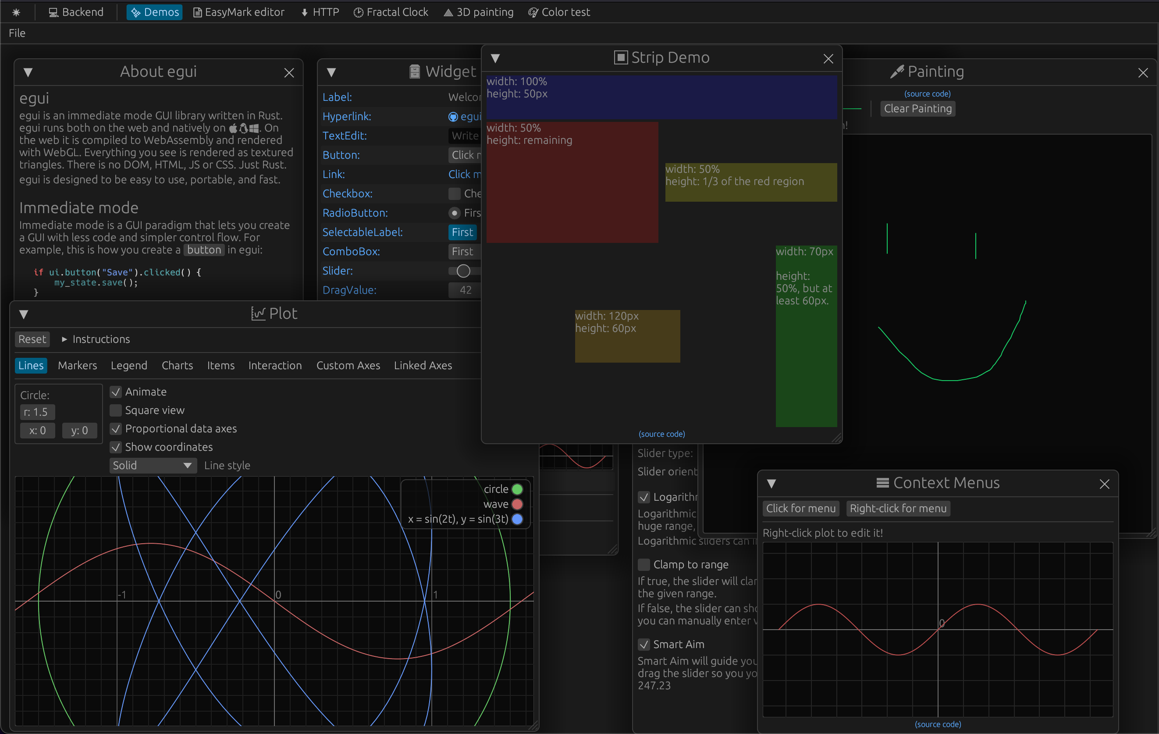Switch to the Linked Axes tab

pyautogui.click(x=423, y=365)
